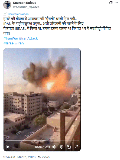Image resolution: width=120 pixels, height=160 pixels.
Task: Click Saurabh Rajput's profile avatar
Action: pos(7,5)
